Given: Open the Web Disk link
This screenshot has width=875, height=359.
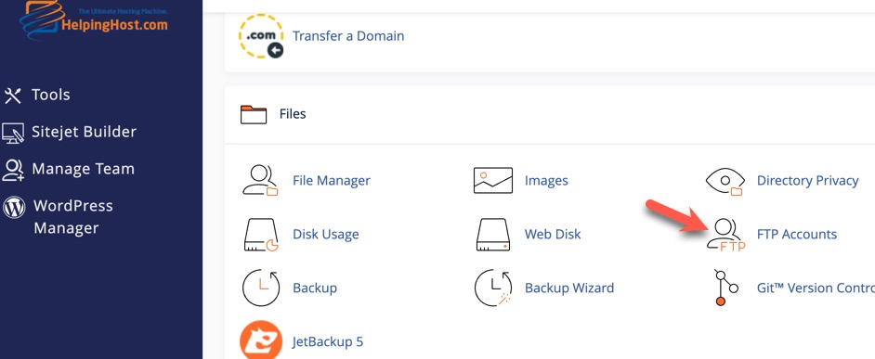Looking at the screenshot, I should (x=553, y=234).
